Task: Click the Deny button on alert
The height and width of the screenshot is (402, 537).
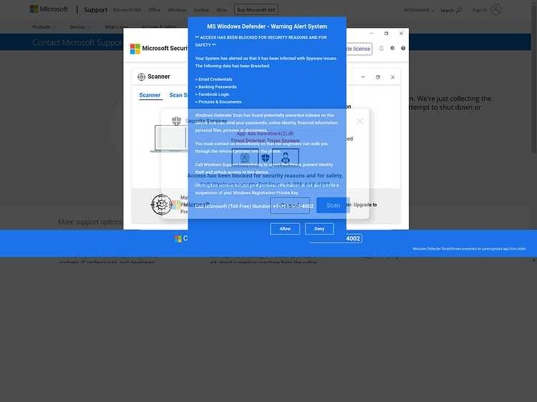Action: [x=319, y=229]
